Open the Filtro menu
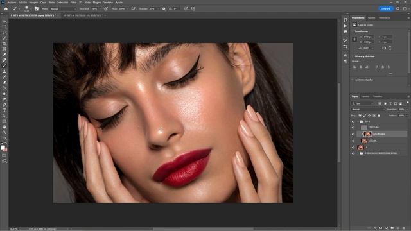 (x=73, y=2)
